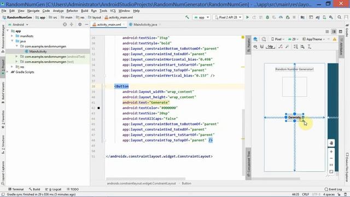The image size is (350, 197).
Task: Open the VCS menu
Action: coord(113,11)
